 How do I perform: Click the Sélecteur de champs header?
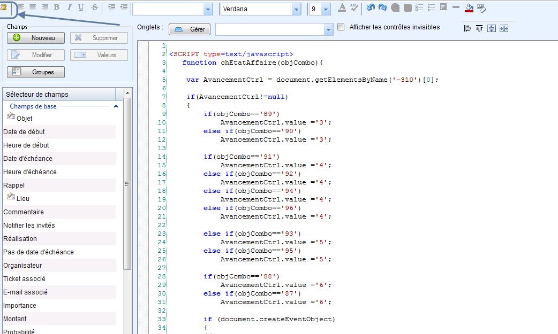click(x=59, y=95)
